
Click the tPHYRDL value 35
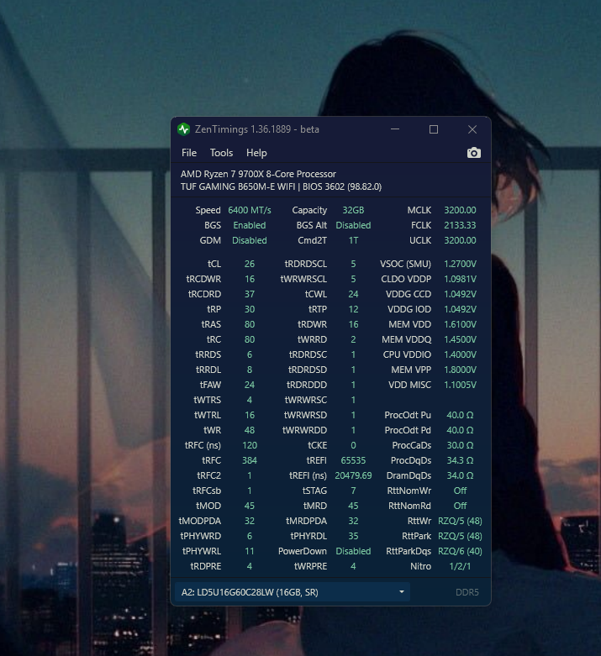click(353, 536)
